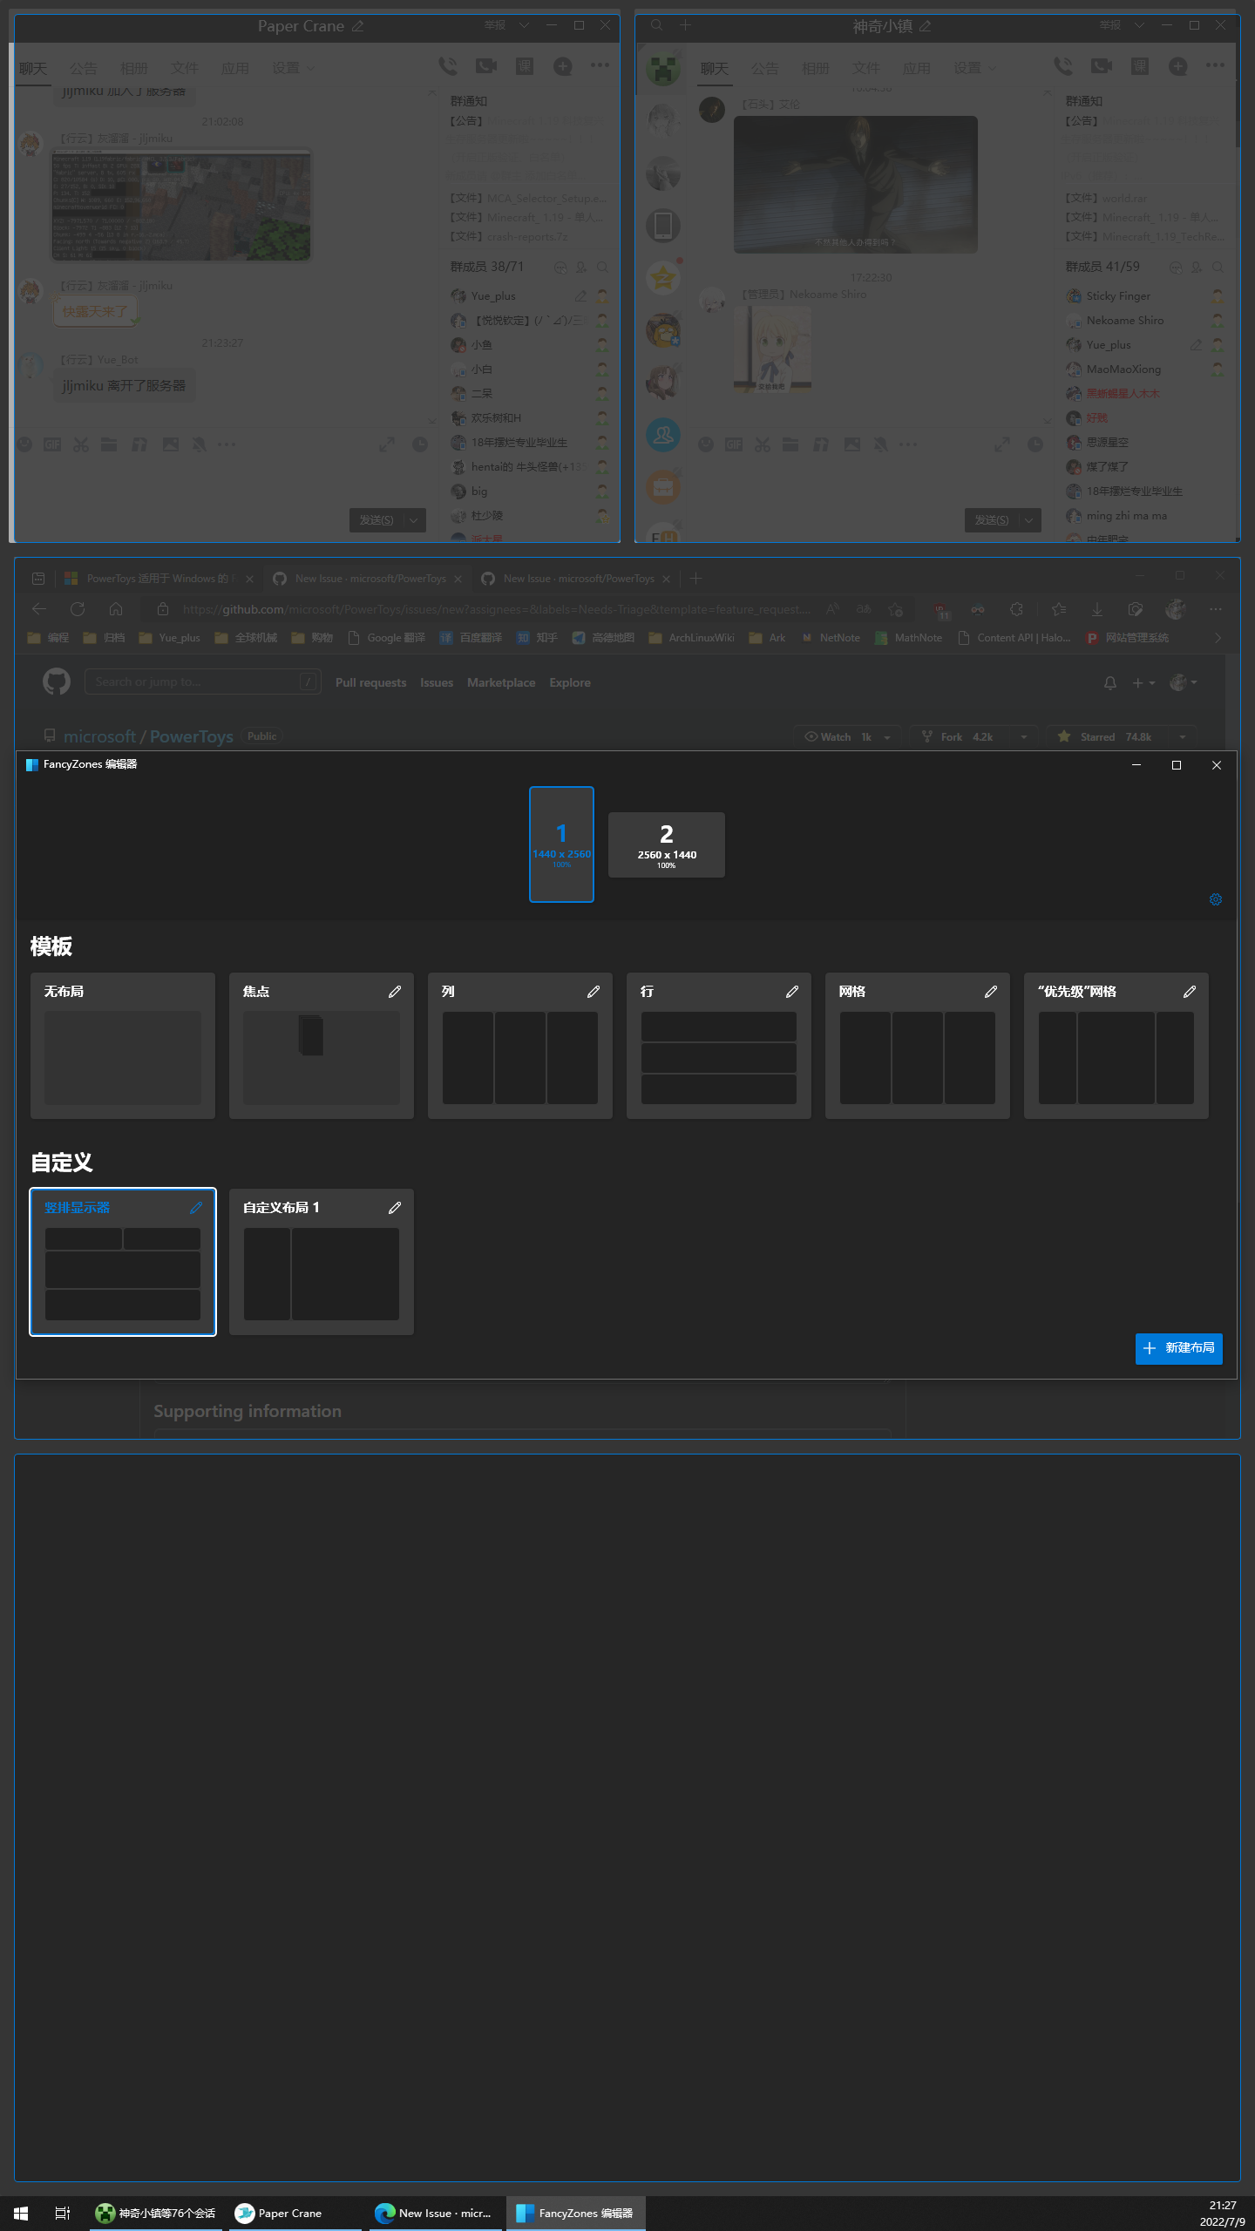
Task: Select monitor 1 (1440 x 2560)
Action: pos(562,844)
